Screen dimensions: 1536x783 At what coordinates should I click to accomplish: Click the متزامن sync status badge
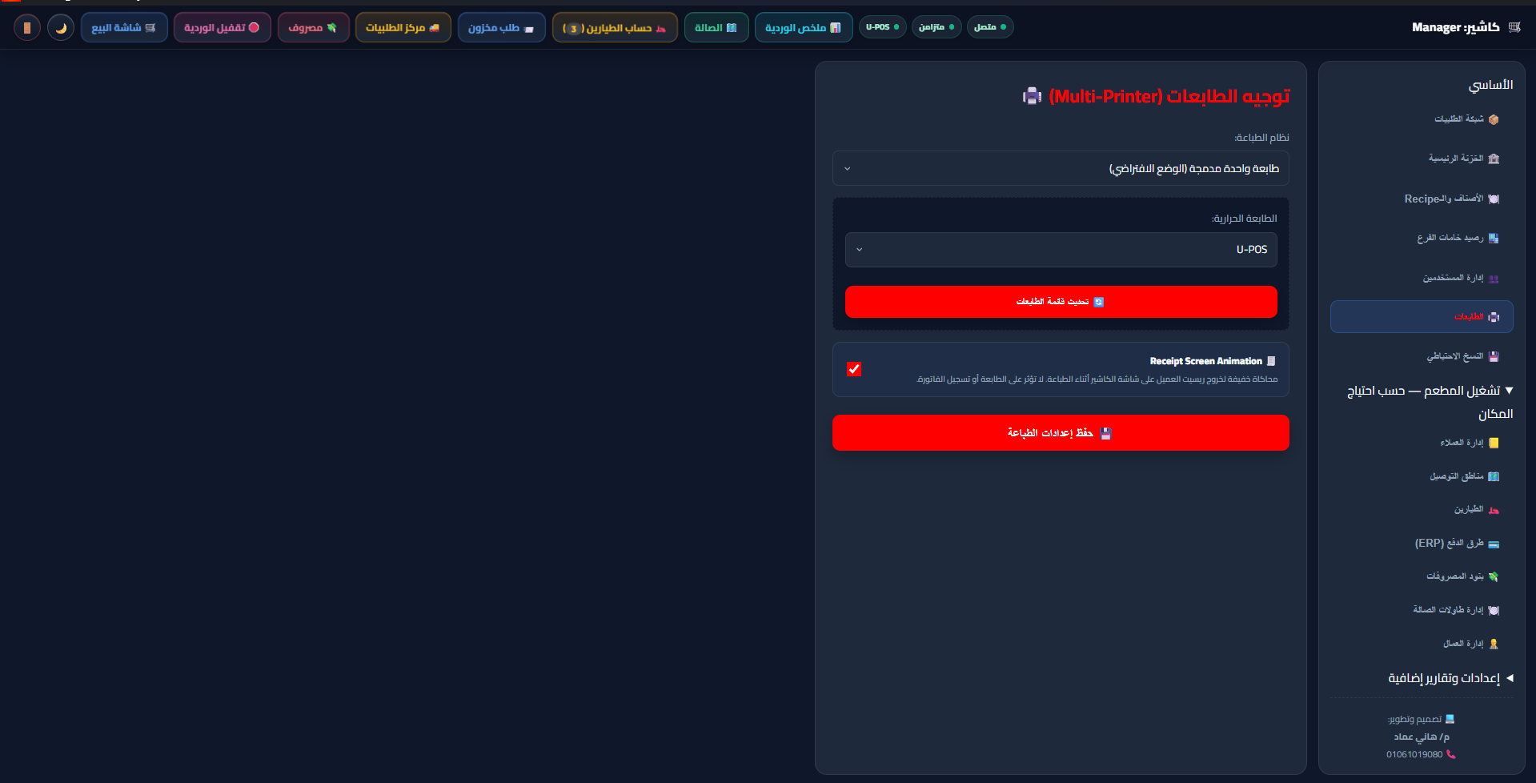(x=936, y=27)
